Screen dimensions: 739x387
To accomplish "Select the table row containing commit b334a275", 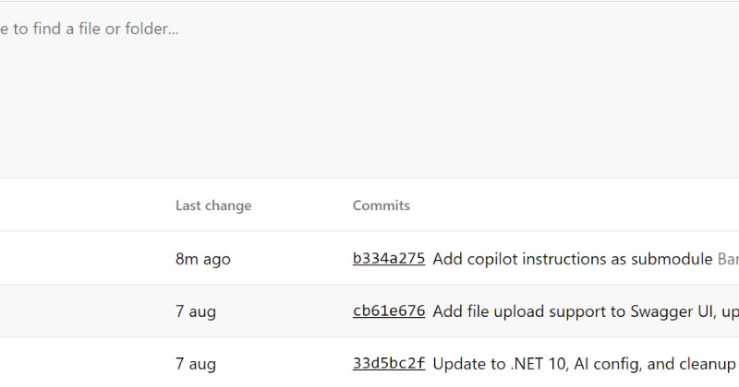I will pos(369,258).
